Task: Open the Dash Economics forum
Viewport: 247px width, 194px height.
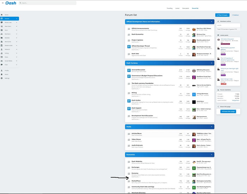Action: [137, 34]
